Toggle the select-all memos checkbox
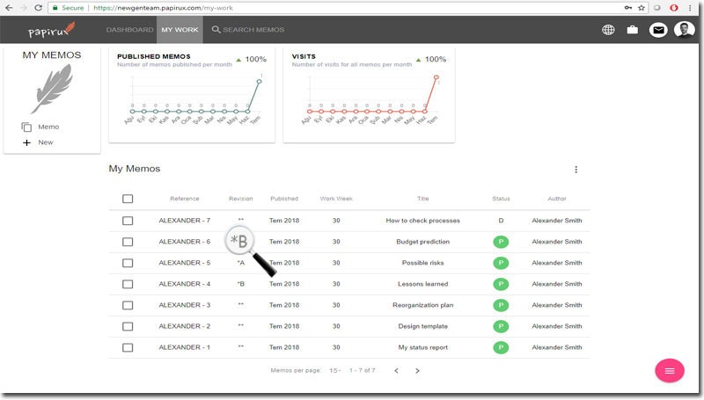 coord(128,199)
